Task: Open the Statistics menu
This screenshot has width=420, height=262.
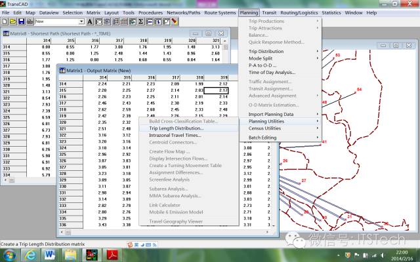Action: pos(331,12)
